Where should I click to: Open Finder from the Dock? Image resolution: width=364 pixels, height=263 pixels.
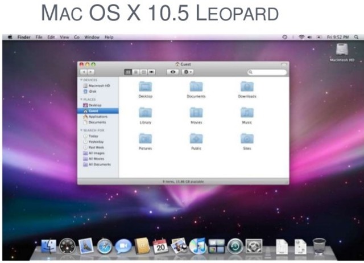(49, 246)
